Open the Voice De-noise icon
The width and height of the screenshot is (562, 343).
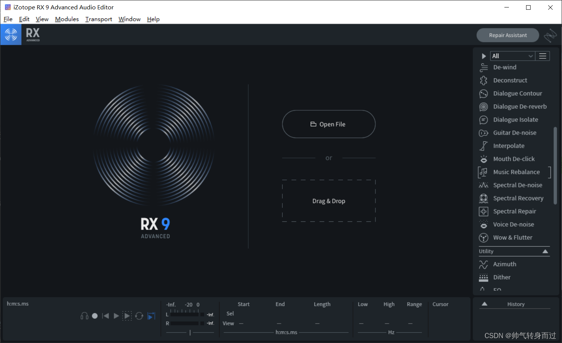(x=483, y=224)
